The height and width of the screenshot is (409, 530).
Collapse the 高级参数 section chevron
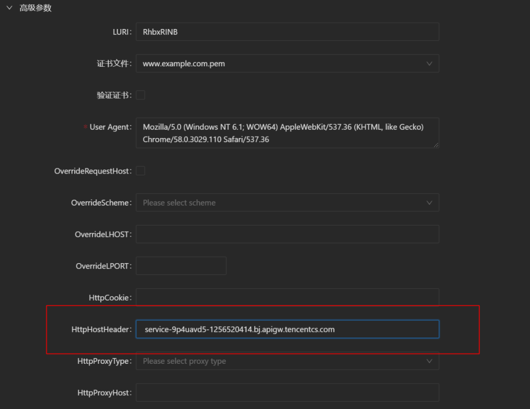9,7
